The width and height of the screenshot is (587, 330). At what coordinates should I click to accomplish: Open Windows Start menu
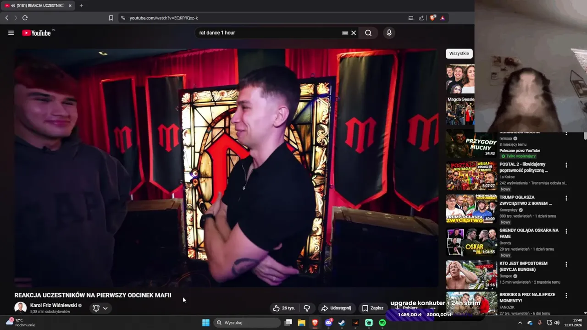[205, 323]
